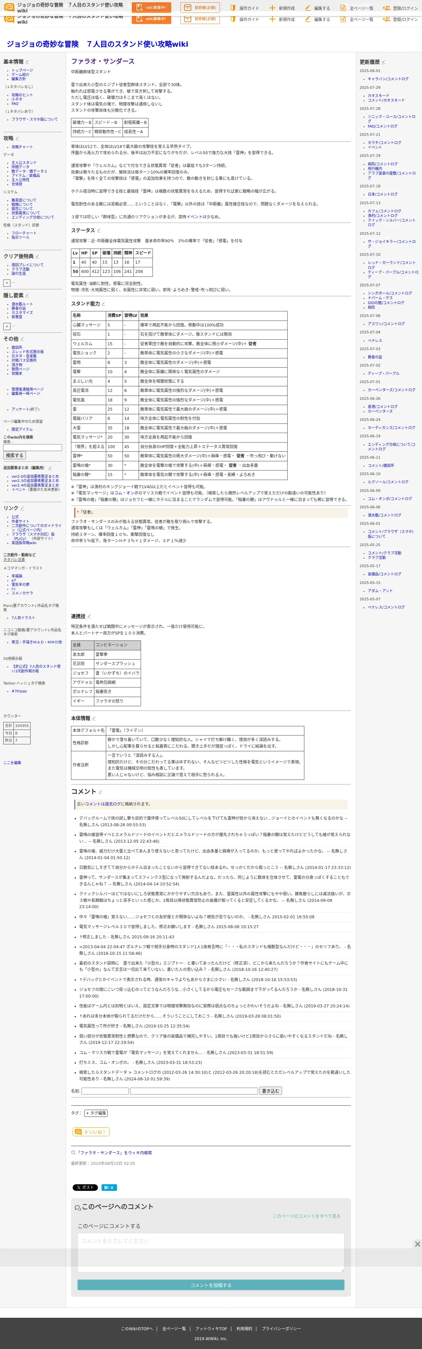Click the 書き込む submit button
Viewport: 422px width, 1349px height.
click(x=271, y=1091)
